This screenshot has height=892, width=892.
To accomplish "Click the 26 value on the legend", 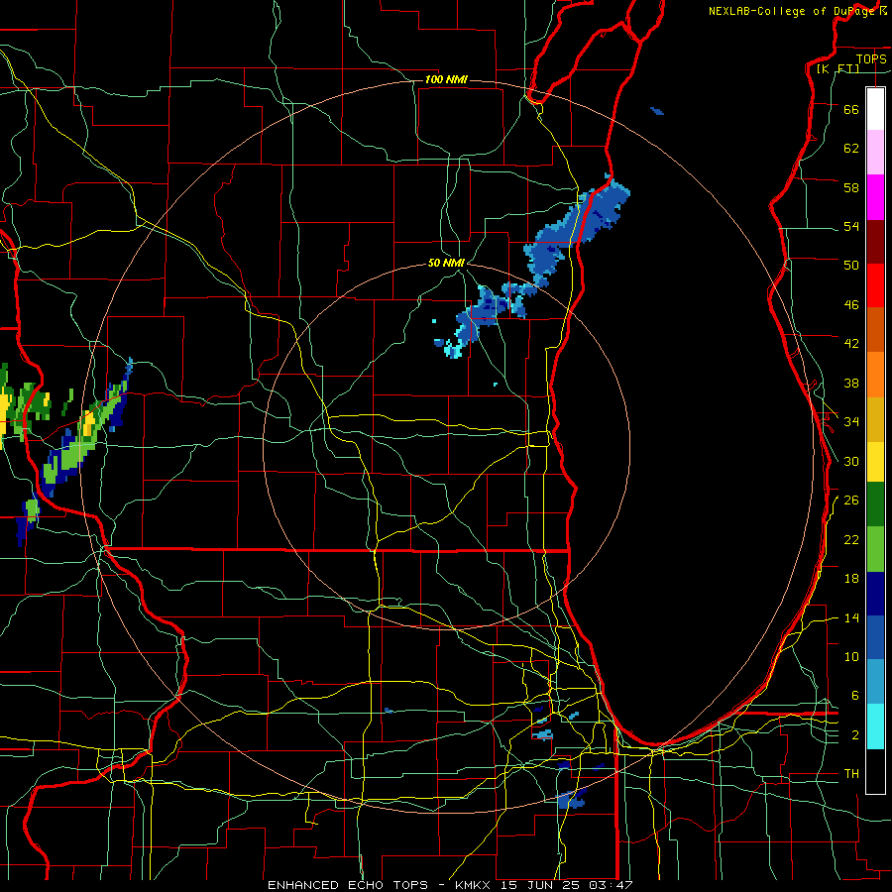I will [x=851, y=501].
